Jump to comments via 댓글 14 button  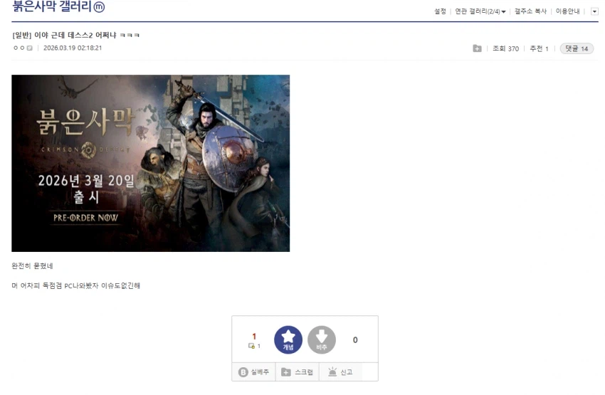click(577, 48)
